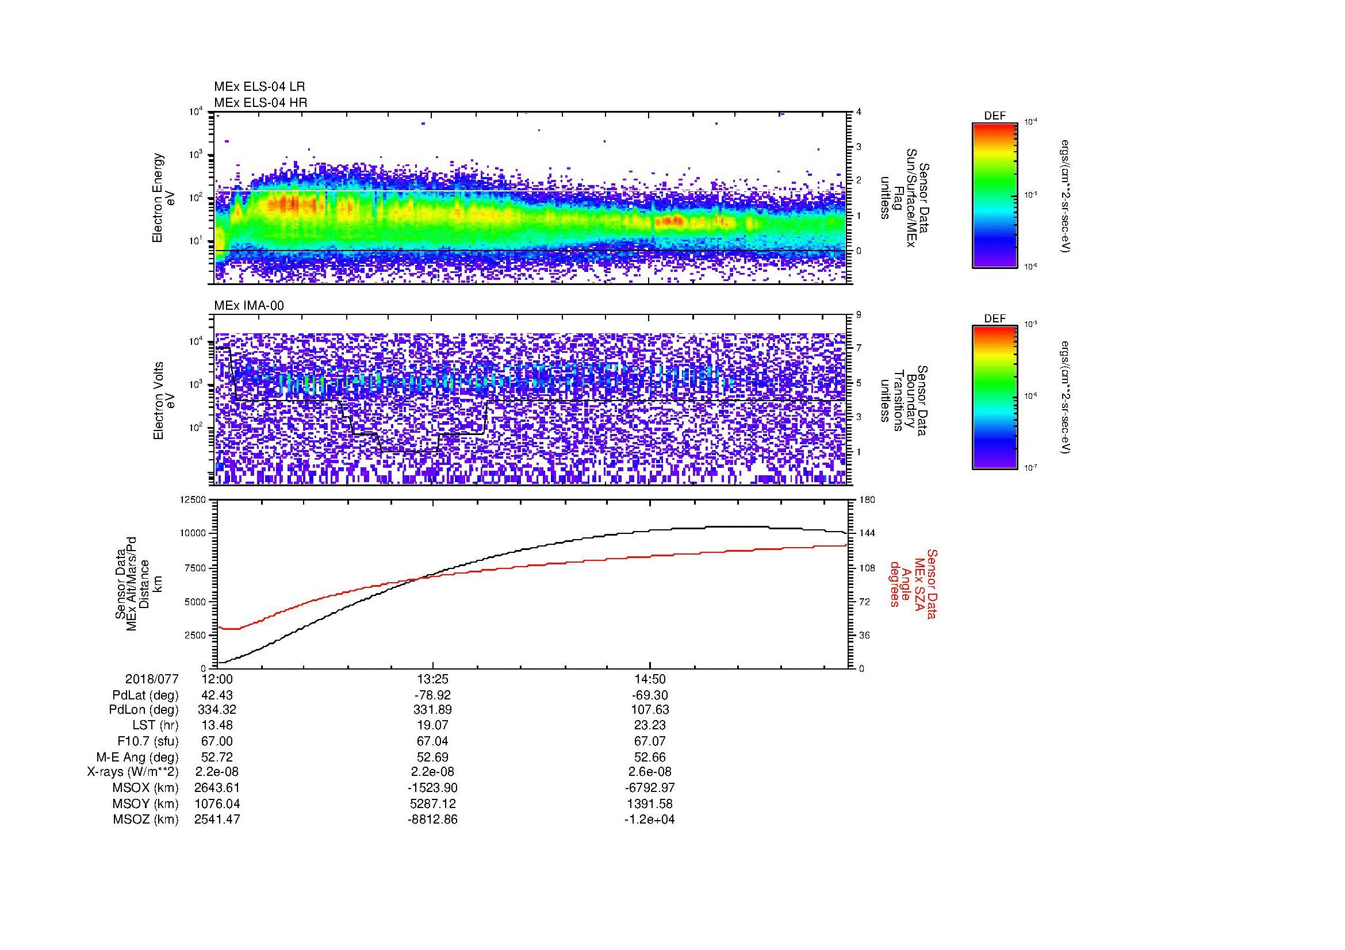Click the time tick label '13:25'
Screen dimensions: 1345x950
[433, 679]
